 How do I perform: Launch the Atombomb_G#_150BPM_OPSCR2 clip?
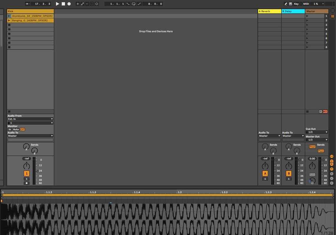9,16
